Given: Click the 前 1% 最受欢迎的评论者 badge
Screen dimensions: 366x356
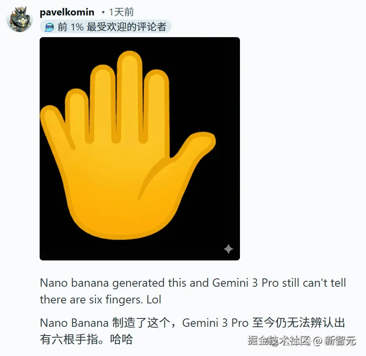Looking at the screenshot, I should point(106,27).
